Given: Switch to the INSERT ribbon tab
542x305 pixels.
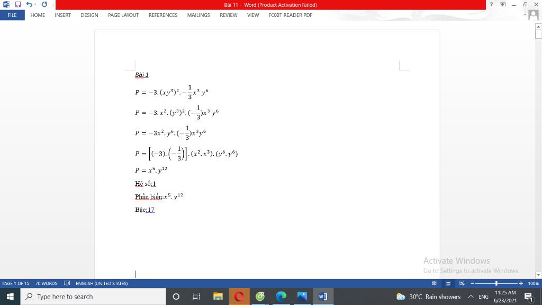Looking at the screenshot, I should (62, 15).
